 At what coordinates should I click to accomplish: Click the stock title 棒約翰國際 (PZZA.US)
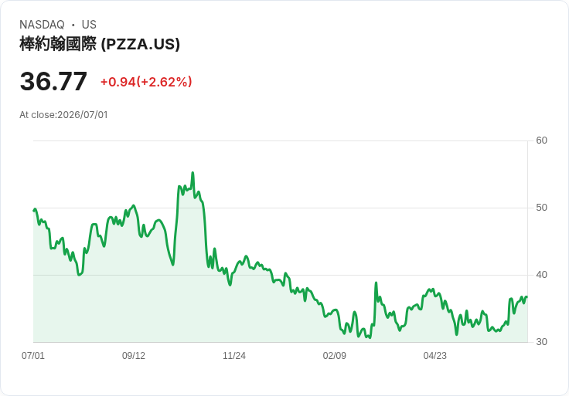(100, 44)
